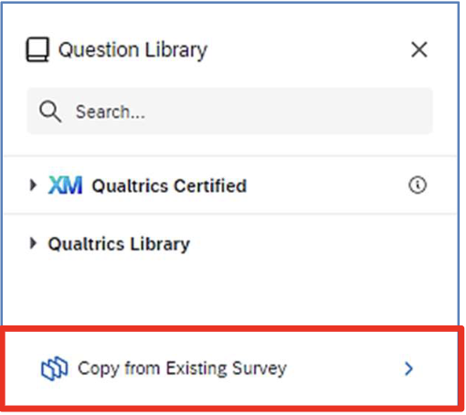Close the Question Library panel

pos(419,49)
